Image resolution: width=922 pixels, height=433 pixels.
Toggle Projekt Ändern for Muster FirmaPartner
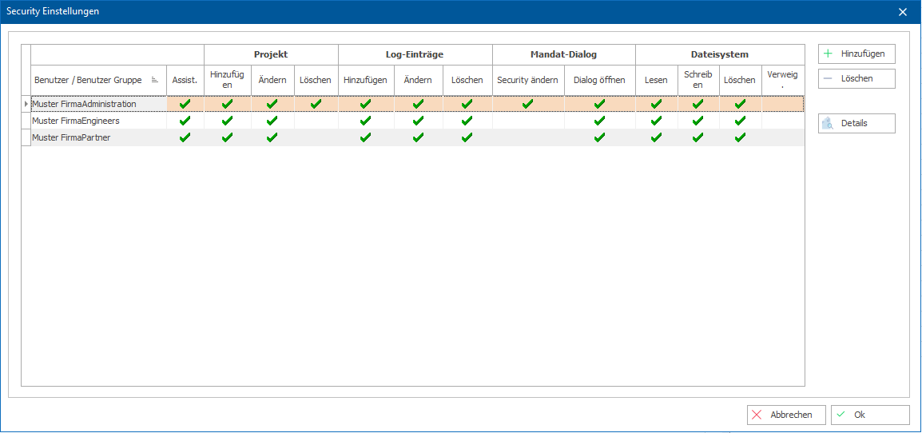pyautogui.click(x=272, y=137)
